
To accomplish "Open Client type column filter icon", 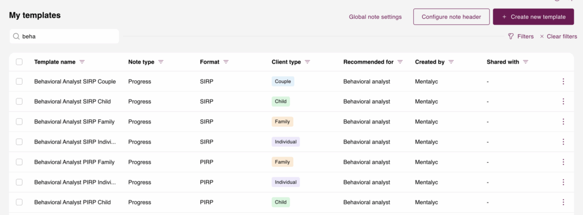I will [307, 62].
